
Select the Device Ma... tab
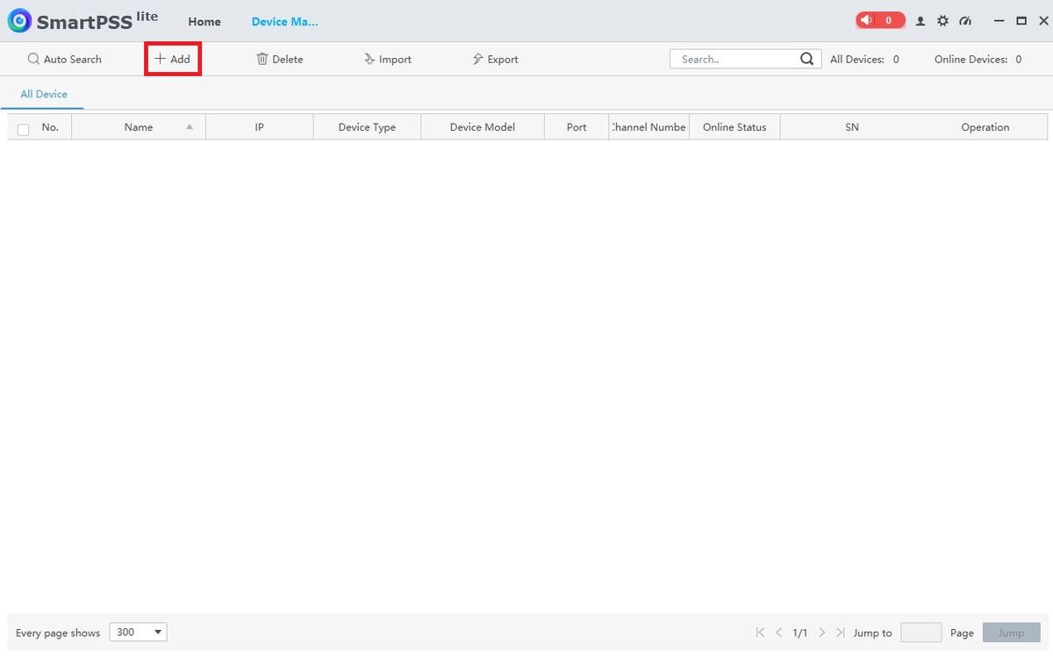[284, 21]
